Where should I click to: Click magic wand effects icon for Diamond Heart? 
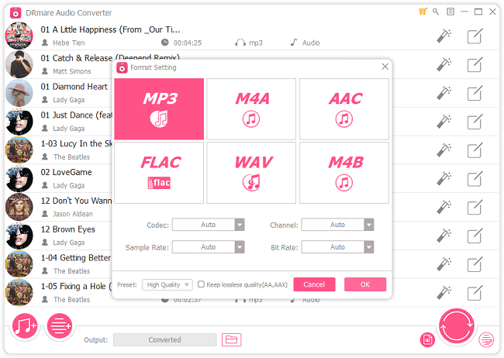click(444, 93)
